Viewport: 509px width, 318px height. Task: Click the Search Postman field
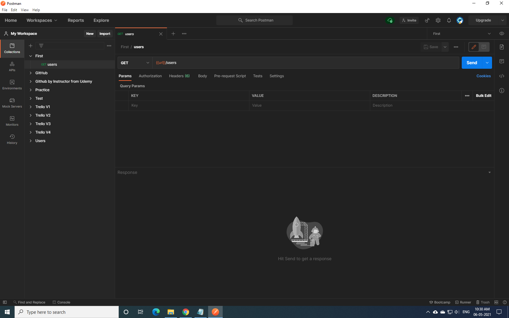click(254, 20)
